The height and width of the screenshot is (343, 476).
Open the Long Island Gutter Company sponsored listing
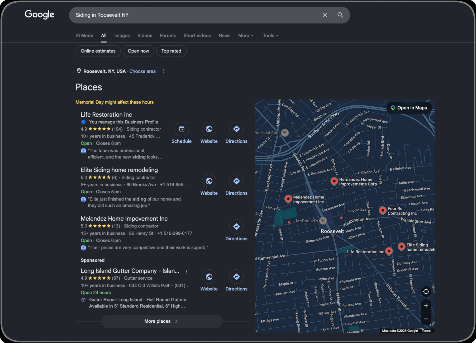[130, 271]
